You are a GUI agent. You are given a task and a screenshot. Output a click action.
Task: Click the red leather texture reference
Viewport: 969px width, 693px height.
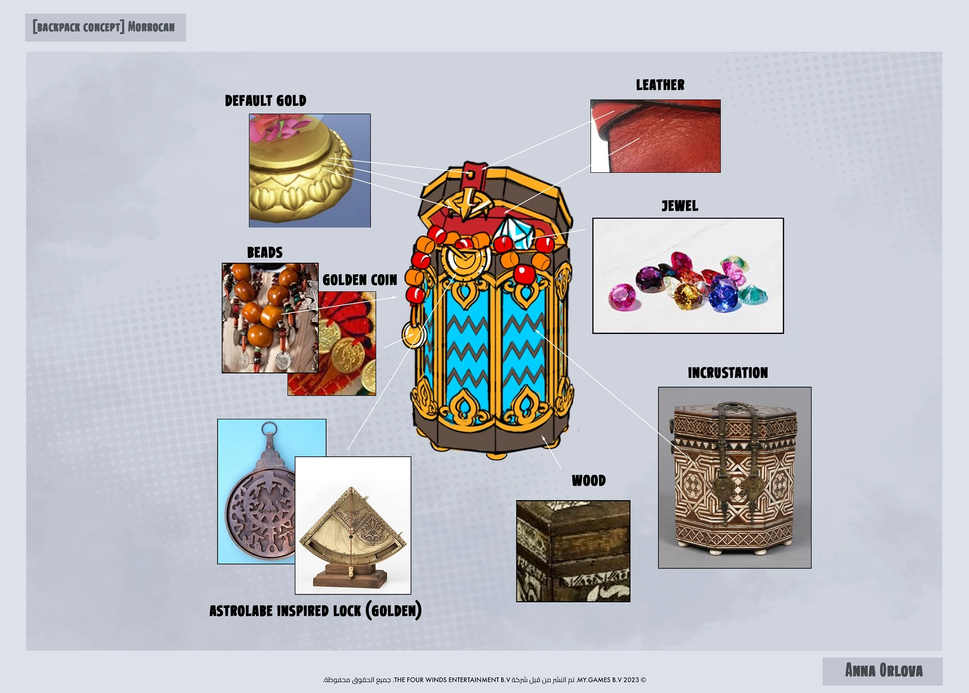click(x=655, y=136)
